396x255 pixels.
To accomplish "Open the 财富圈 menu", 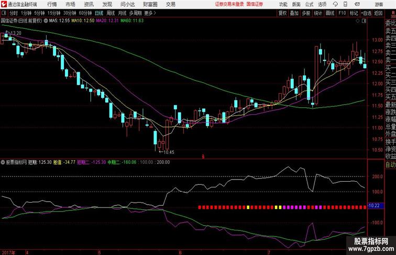I will click(150, 4).
